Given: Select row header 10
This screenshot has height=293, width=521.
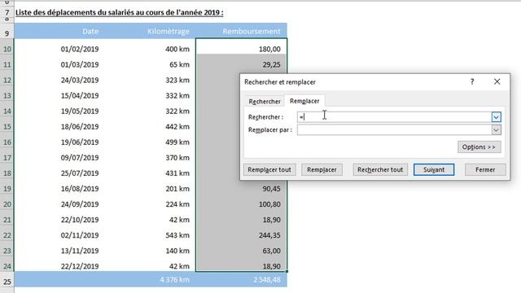Looking at the screenshot, I should pos(7,49).
